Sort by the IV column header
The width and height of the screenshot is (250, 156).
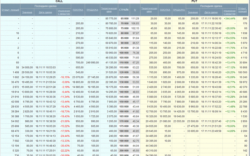(135, 10)
